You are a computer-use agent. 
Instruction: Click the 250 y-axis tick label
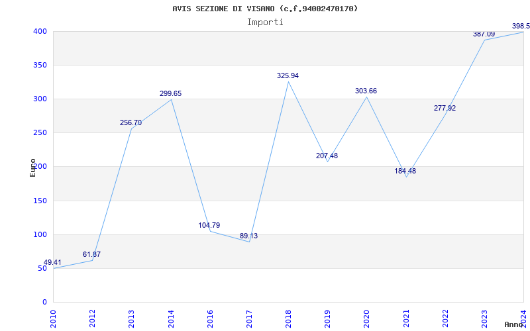[40, 133]
